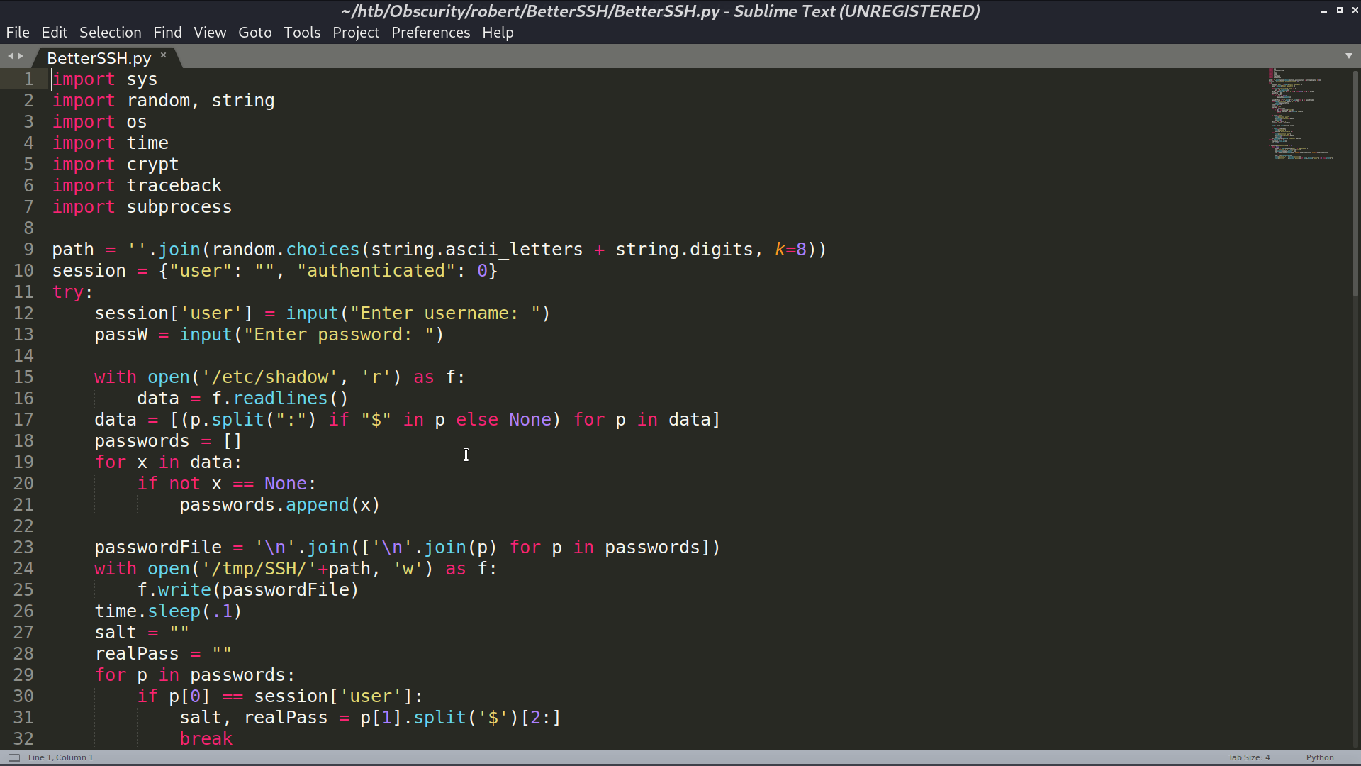
Task: Open the Edit menu
Action: (x=54, y=33)
